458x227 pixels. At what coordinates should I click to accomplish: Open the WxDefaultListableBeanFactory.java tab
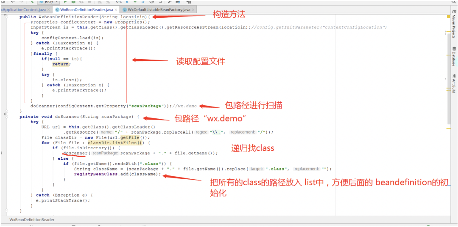tap(159, 10)
